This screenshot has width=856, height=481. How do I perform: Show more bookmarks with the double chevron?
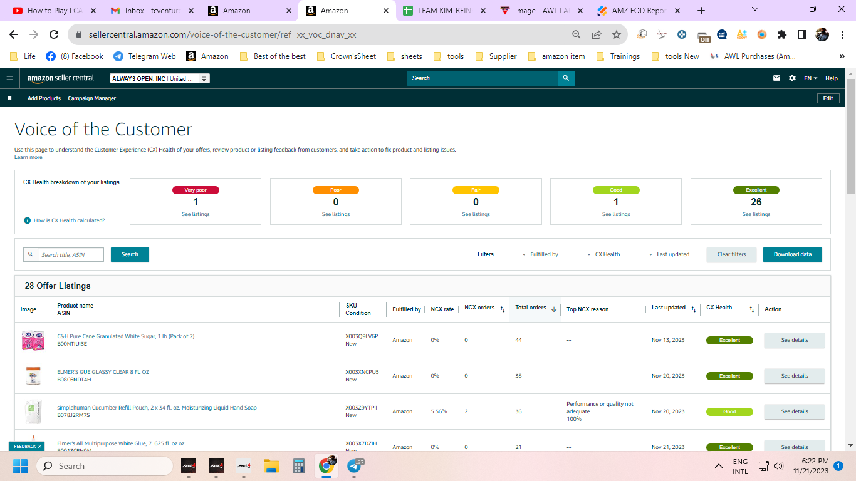(x=842, y=56)
